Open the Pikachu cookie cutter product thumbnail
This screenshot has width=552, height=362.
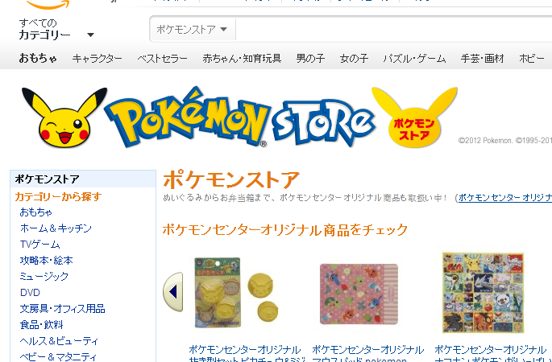(236, 292)
